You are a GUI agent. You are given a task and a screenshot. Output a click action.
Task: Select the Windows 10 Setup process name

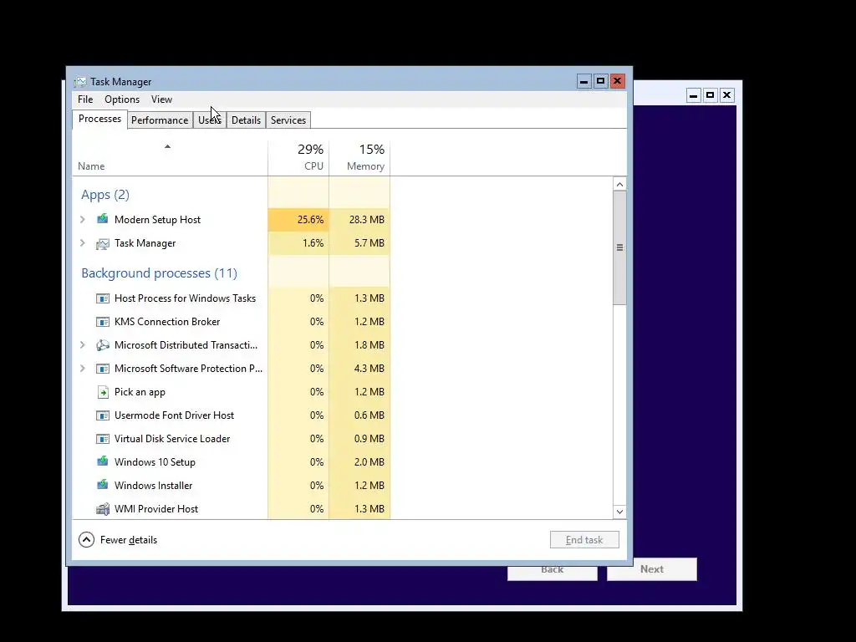(x=155, y=461)
